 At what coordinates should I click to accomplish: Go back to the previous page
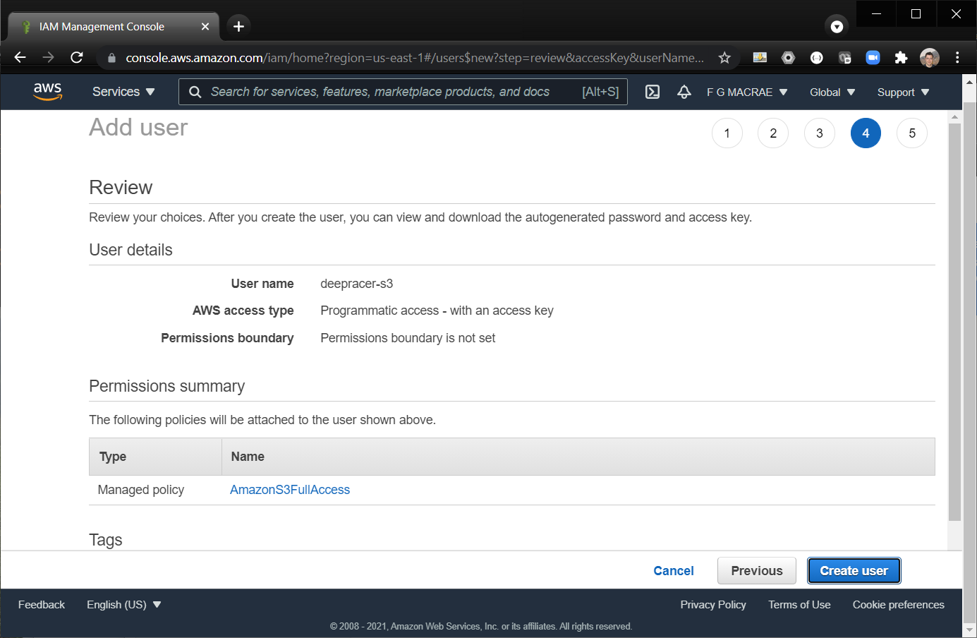[x=20, y=58]
